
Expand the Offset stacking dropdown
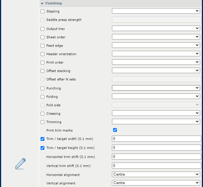tap(156, 71)
